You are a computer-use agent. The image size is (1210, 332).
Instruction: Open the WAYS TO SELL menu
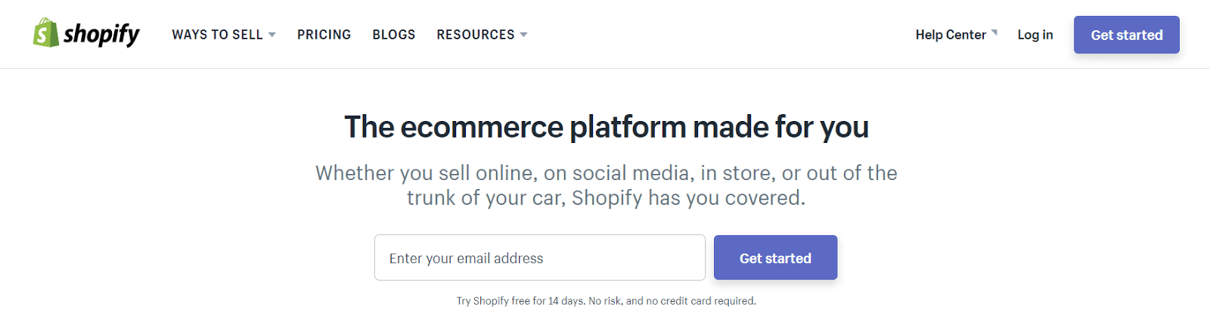pyautogui.click(x=217, y=35)
